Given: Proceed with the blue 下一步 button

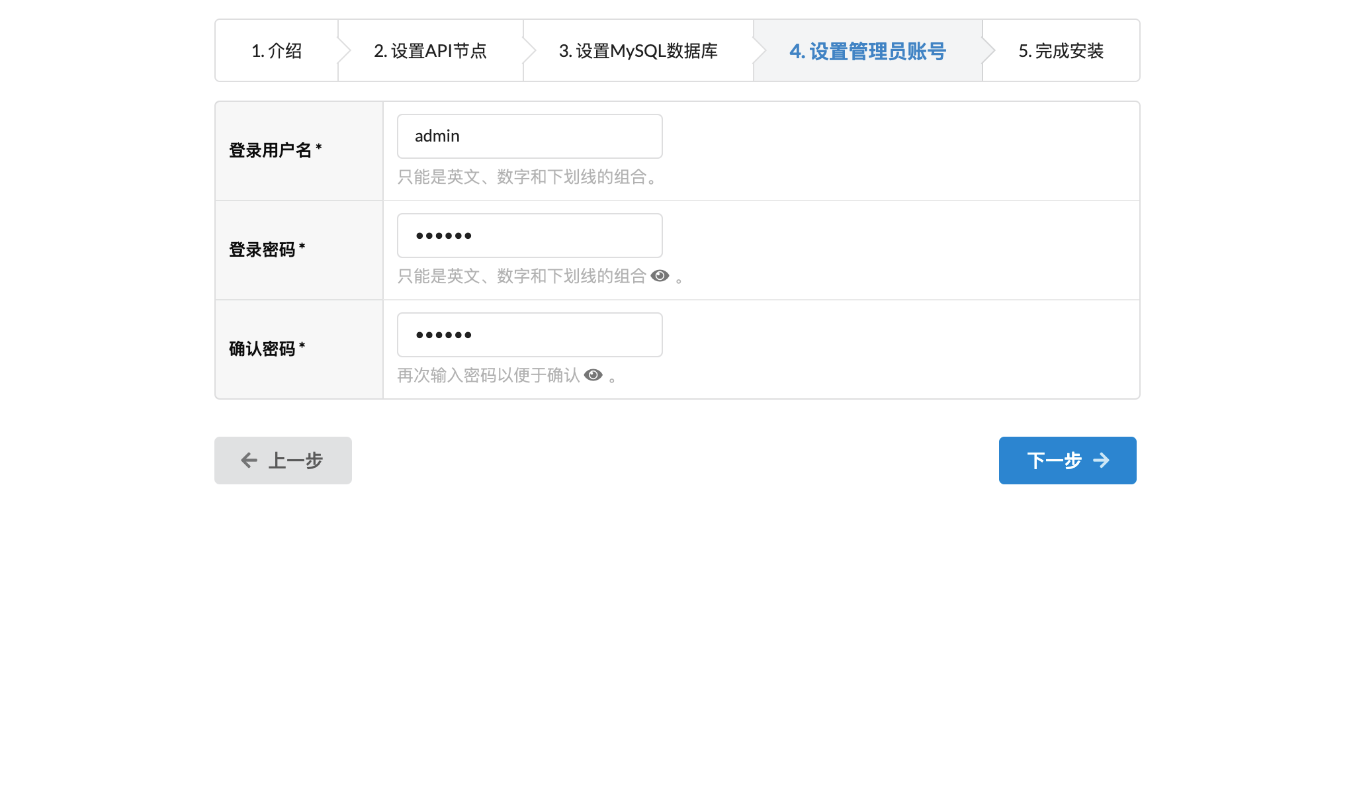Looking at the screenshot, I should [1068, 461].
